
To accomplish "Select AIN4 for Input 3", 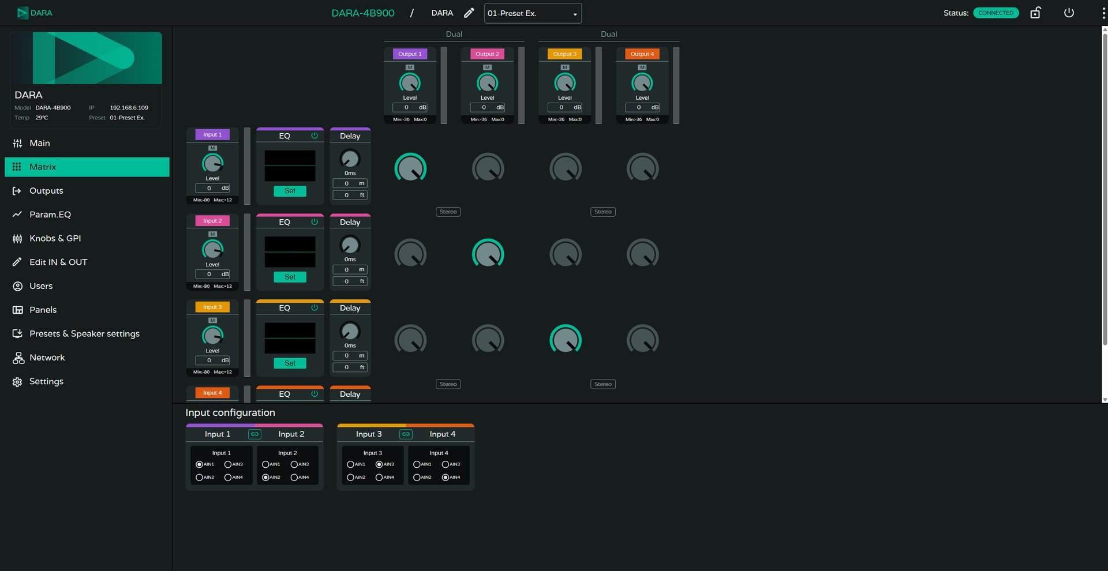I will coord(379,477).
